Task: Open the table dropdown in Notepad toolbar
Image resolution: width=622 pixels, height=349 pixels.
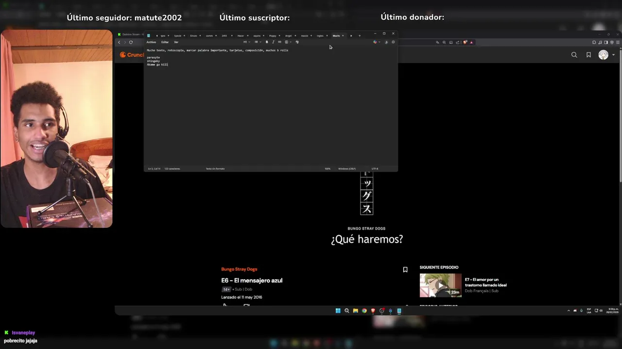Action: (x=287, y=42)
